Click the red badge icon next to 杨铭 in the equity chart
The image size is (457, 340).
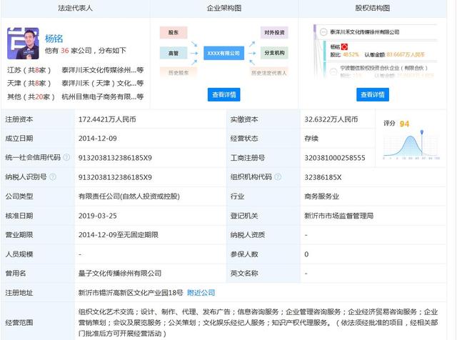pyautogui.click(x=344, y=46)
